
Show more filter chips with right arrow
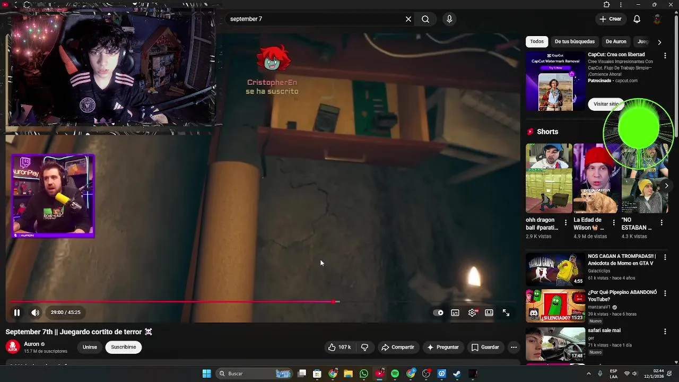(659, 42)
